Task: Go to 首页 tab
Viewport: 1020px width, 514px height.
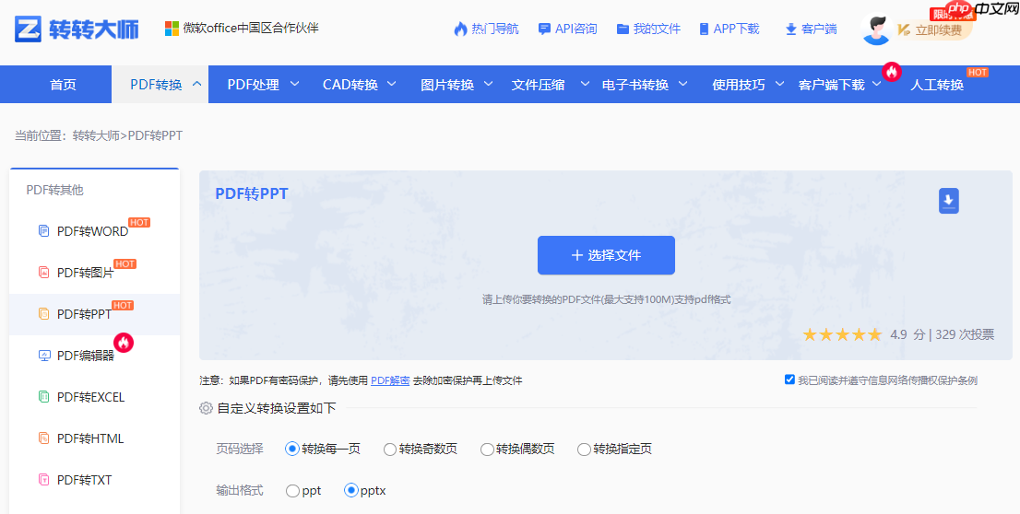Action: tap(63, 84)
